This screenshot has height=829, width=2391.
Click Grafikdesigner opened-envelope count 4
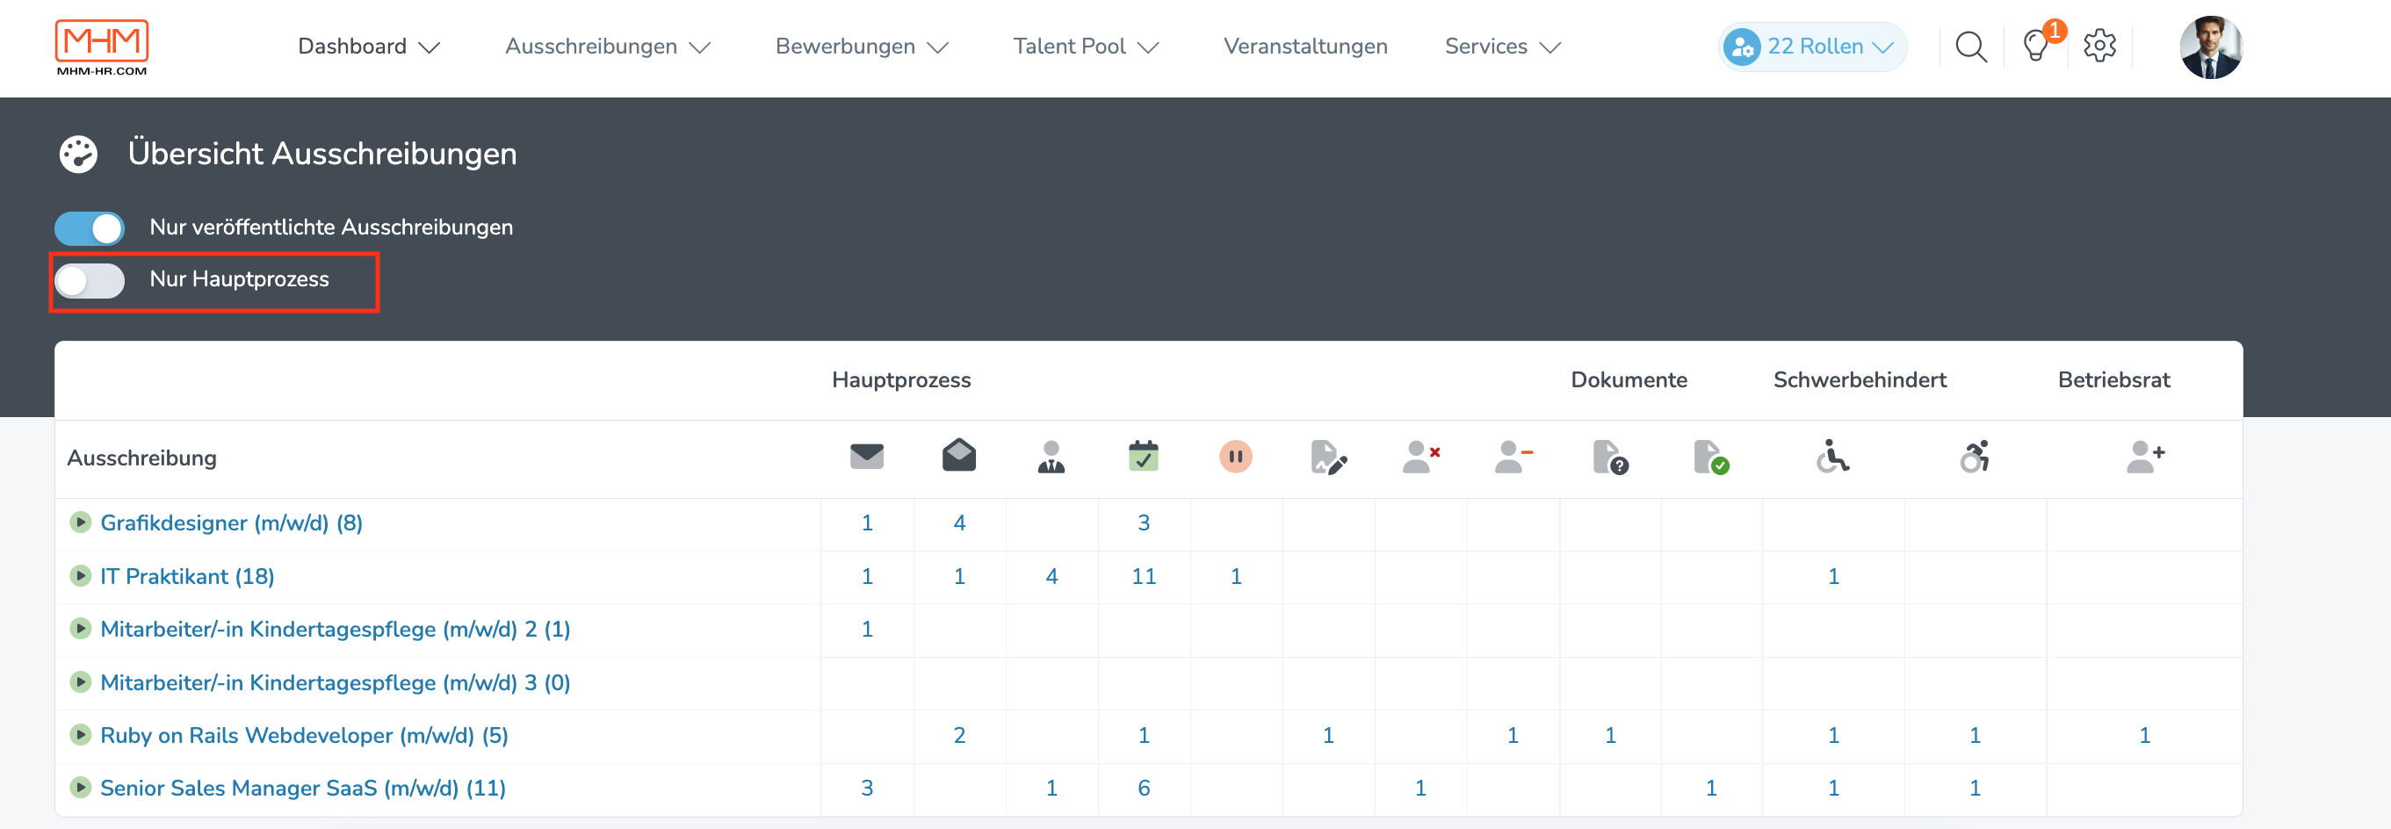point(959,523)
